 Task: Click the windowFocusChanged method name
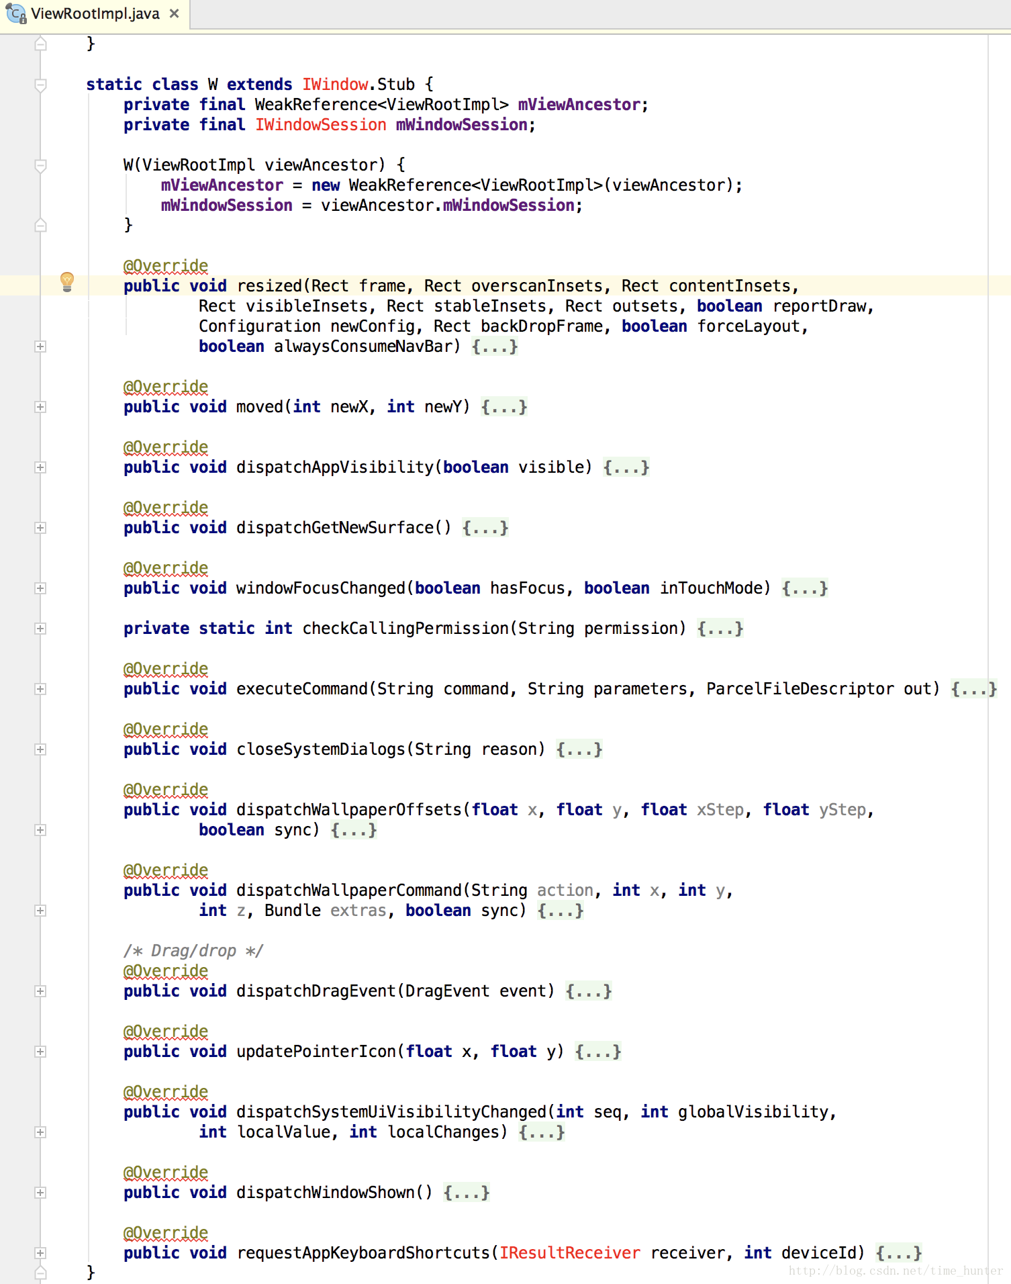pos(321,588)
